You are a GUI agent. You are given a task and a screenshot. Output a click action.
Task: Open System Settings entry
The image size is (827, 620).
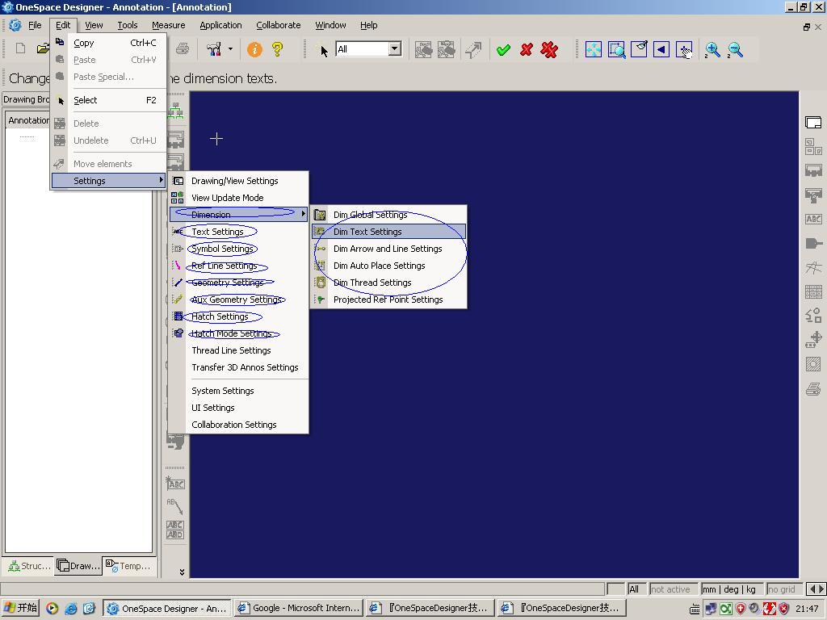tap(239, 391)
